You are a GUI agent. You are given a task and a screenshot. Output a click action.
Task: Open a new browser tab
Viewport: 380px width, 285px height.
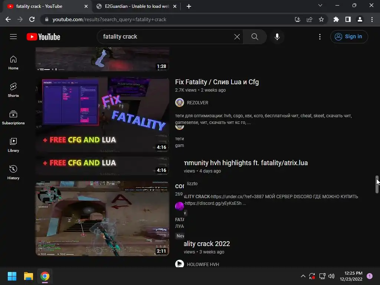coord(189,6)
